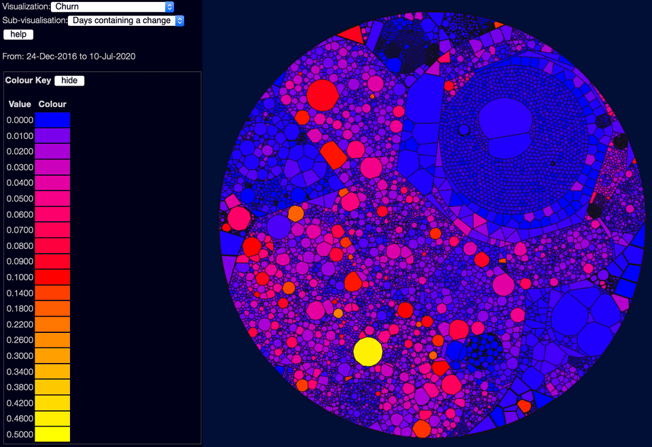Select the 0.4600 colour swatch
Image resolution: width=652 pixels, height=447 pixels.
point(52,419)
